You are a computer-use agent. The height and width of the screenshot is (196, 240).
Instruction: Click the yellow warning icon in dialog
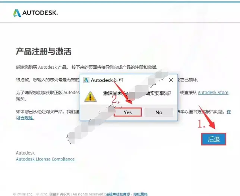coord(90,97)
